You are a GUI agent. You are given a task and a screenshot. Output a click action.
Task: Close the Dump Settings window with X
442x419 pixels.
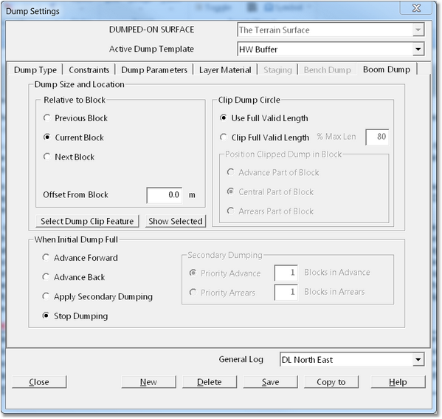coord(416,8)
